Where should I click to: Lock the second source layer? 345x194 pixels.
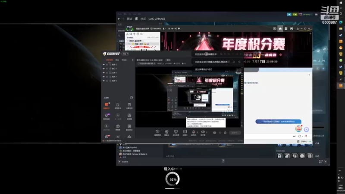[107, 69]
